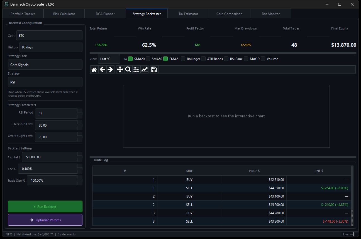
Task: Click the Fee % field 0.100%
Action: tap(50, 169)
